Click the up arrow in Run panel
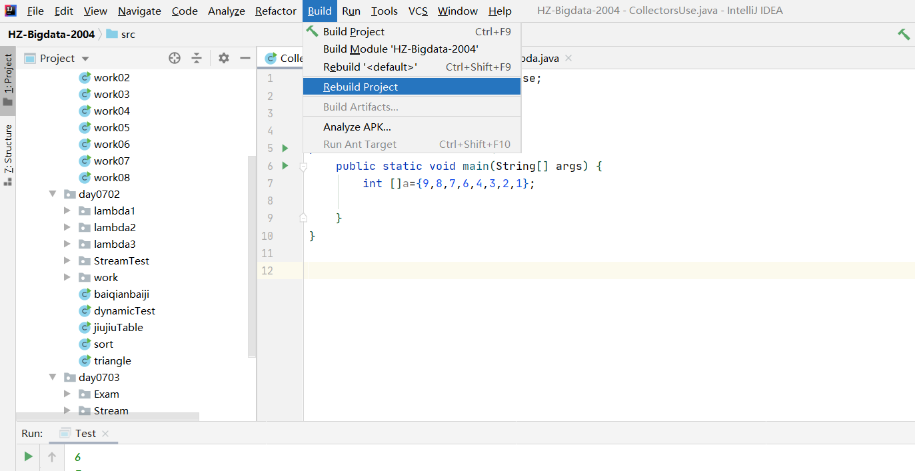Image resolution: width=915 pixels, height=471 pixels. pyautogui.click(x=52, y=457)
